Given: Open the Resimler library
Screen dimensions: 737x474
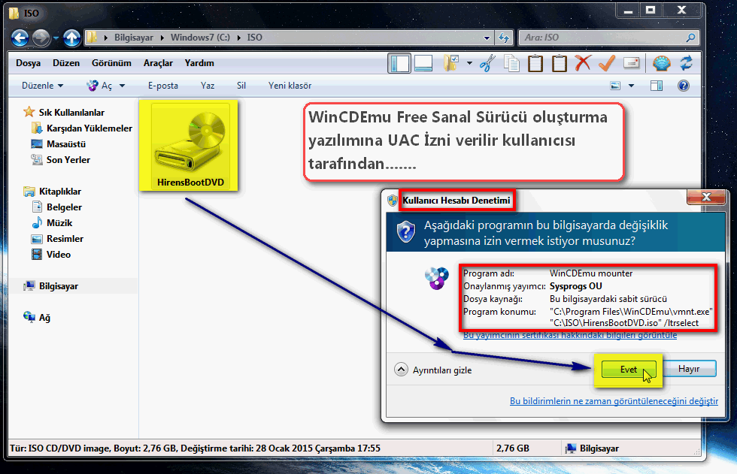Looking at the screenshot, I should [x=65, y=239].
